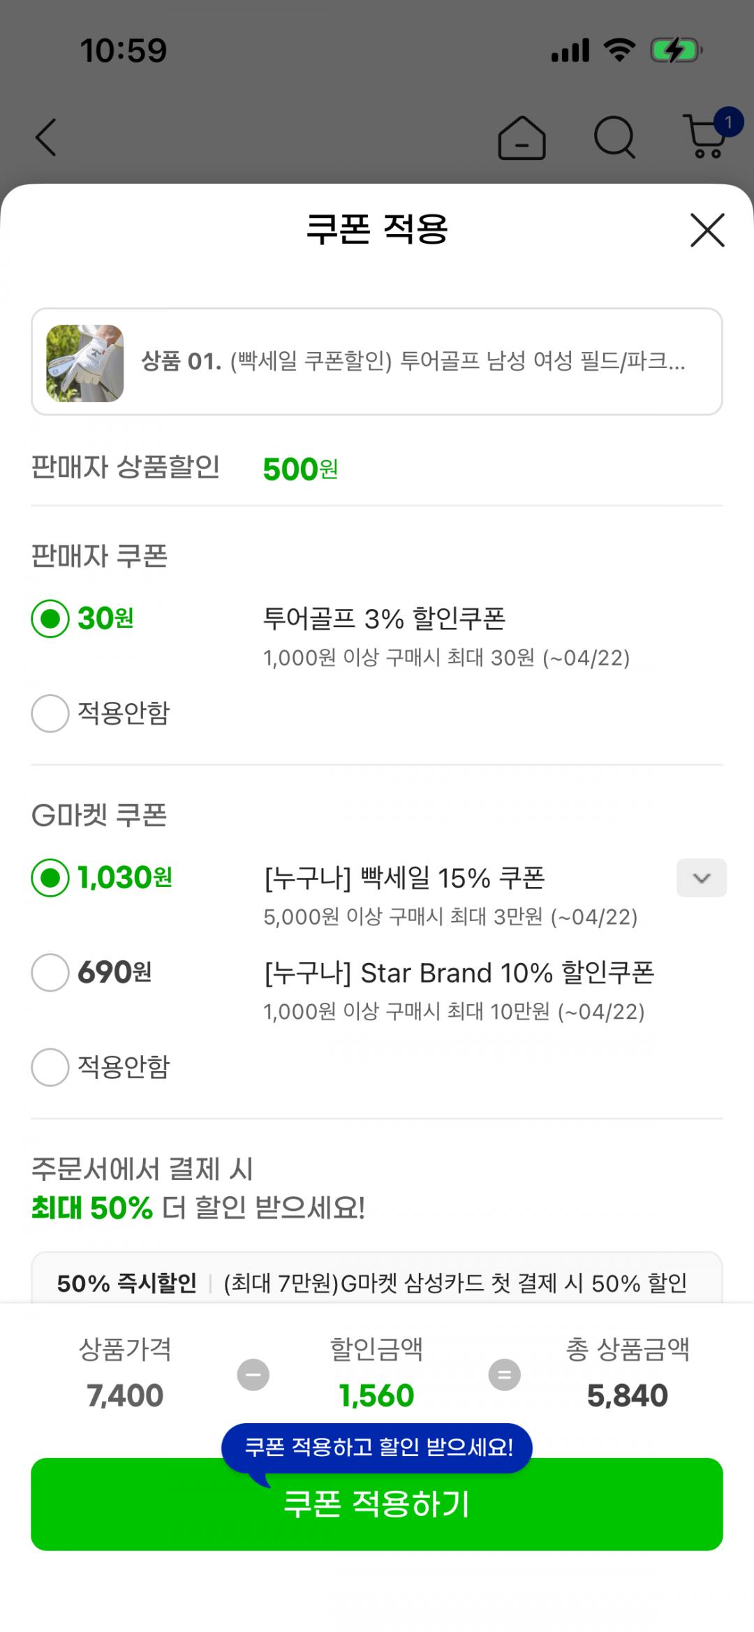
Task: Expand the 빡세일 15% coupon dropdown arrow
Action: pyautogui.click(x=701, y=878)
